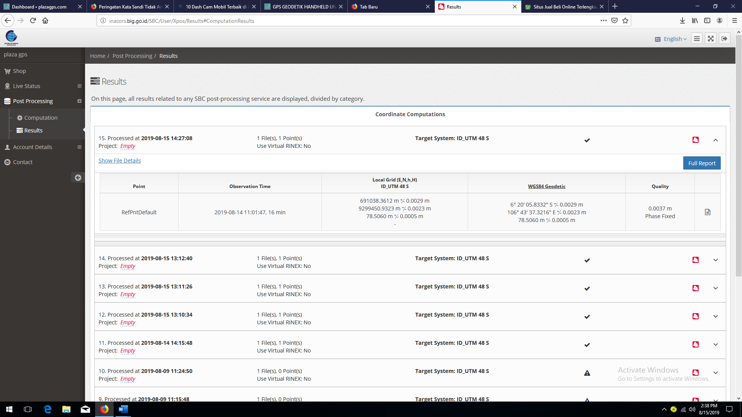Click the browser address bar URL field
The width and height of the screenshot is (742, 417).
[348, 21]
